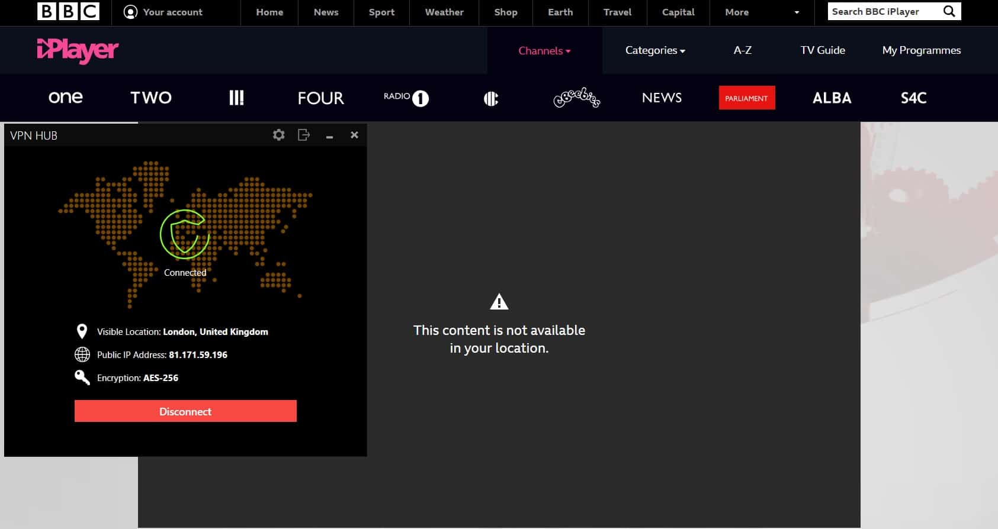Click Encryption AES-256 text
This screenshot has height=529, width=998.
[137, 378]
